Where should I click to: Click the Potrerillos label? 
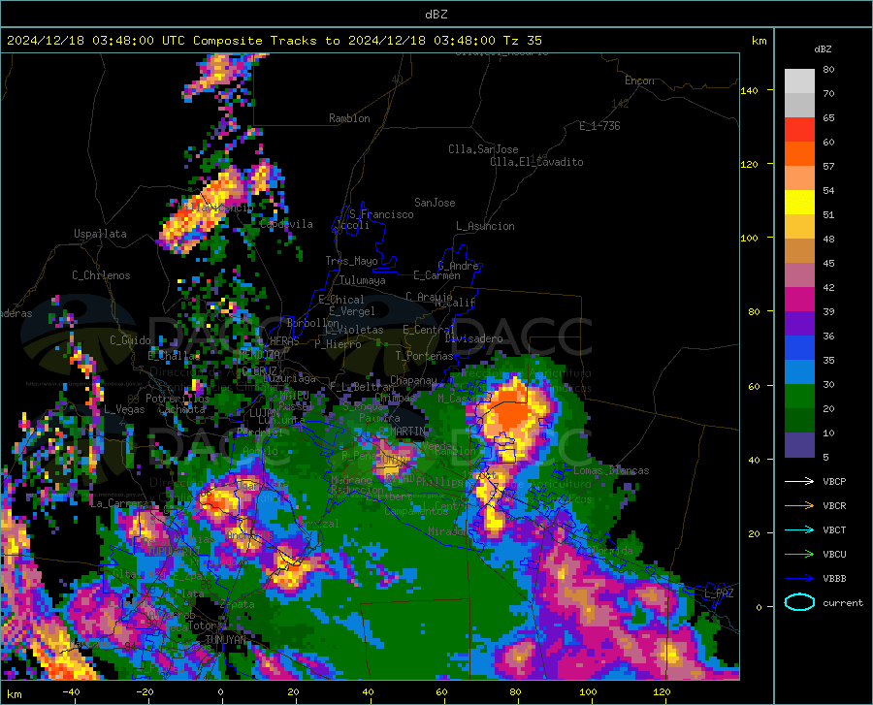[x=178, y=399]
